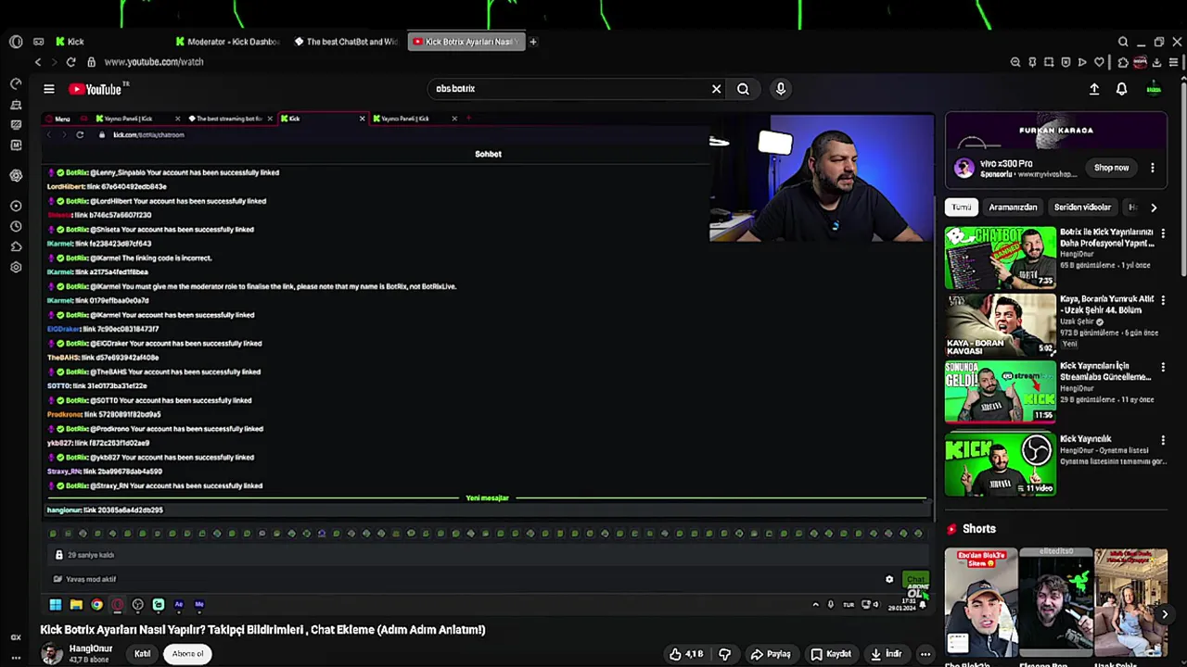The width and height of the screenshot is (1187, 667).
Task: Open more actions ellipsis under the video
Action: pyautogui.click(x=925, y=654)
